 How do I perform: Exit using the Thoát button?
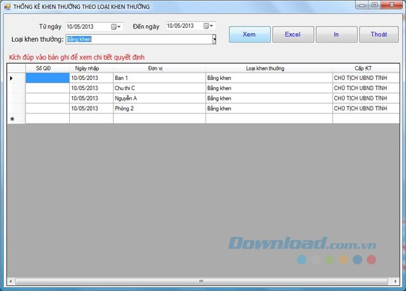pyautogui.click(x=379, y=34)
